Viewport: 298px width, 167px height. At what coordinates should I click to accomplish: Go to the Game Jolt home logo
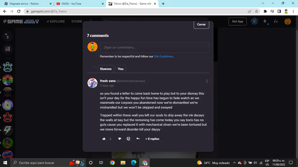point(21,21)
